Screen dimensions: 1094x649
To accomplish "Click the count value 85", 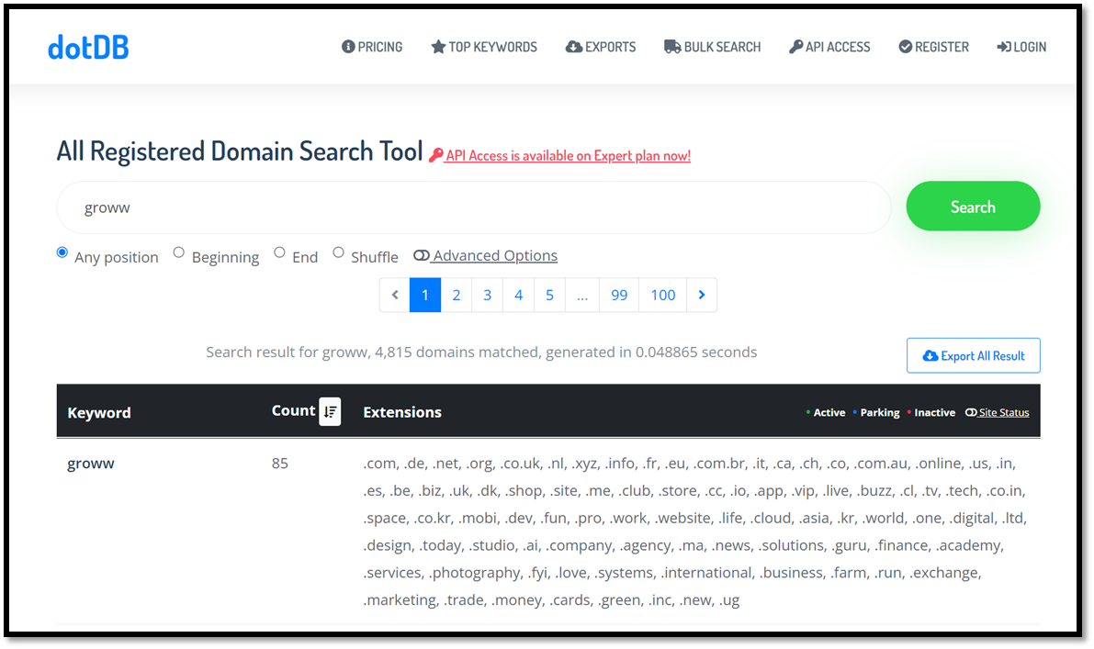I will tap(280, 464).
